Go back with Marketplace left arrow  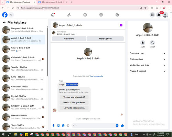click(4, 22)
